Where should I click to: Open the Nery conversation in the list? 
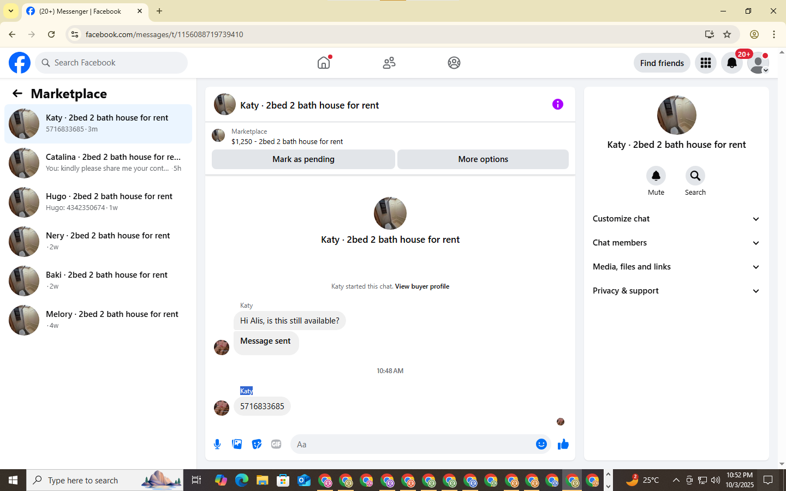(98, 242)
